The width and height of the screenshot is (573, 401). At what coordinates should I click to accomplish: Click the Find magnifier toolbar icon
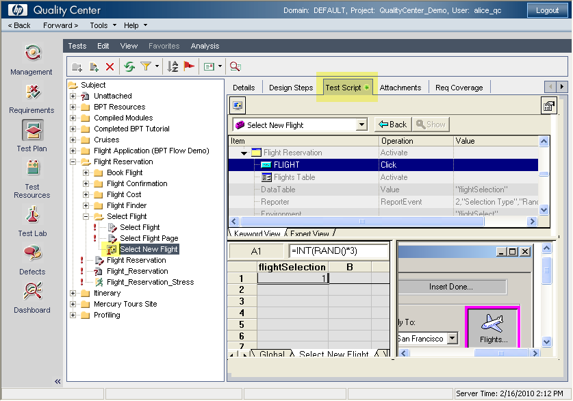(235, 66)
